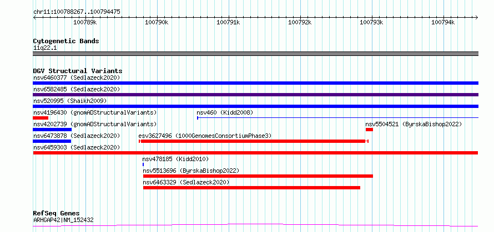The height and width of the screenshot is (232, 494).
Task: Click the 100790k ruler tick label
Action: pos(157,22)
